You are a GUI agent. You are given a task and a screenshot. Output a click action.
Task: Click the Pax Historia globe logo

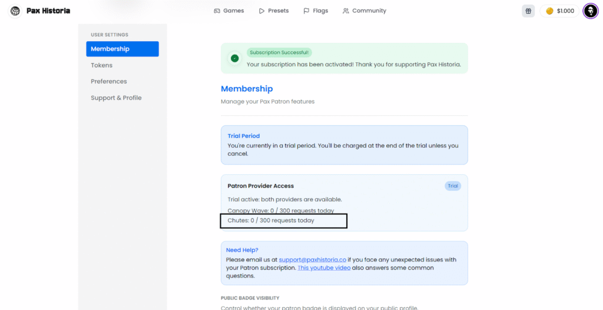point(15,11)
